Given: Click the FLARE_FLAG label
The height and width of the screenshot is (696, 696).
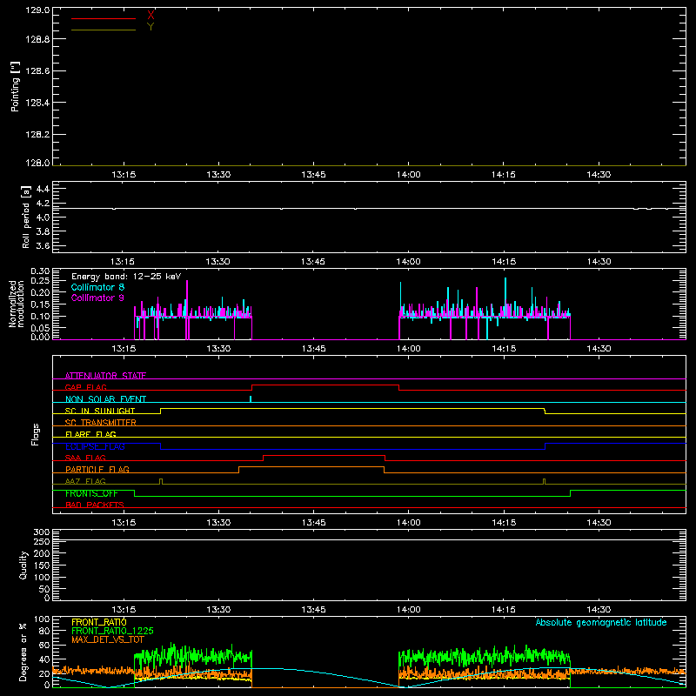Looking at the screenshot, I should 90,434.
